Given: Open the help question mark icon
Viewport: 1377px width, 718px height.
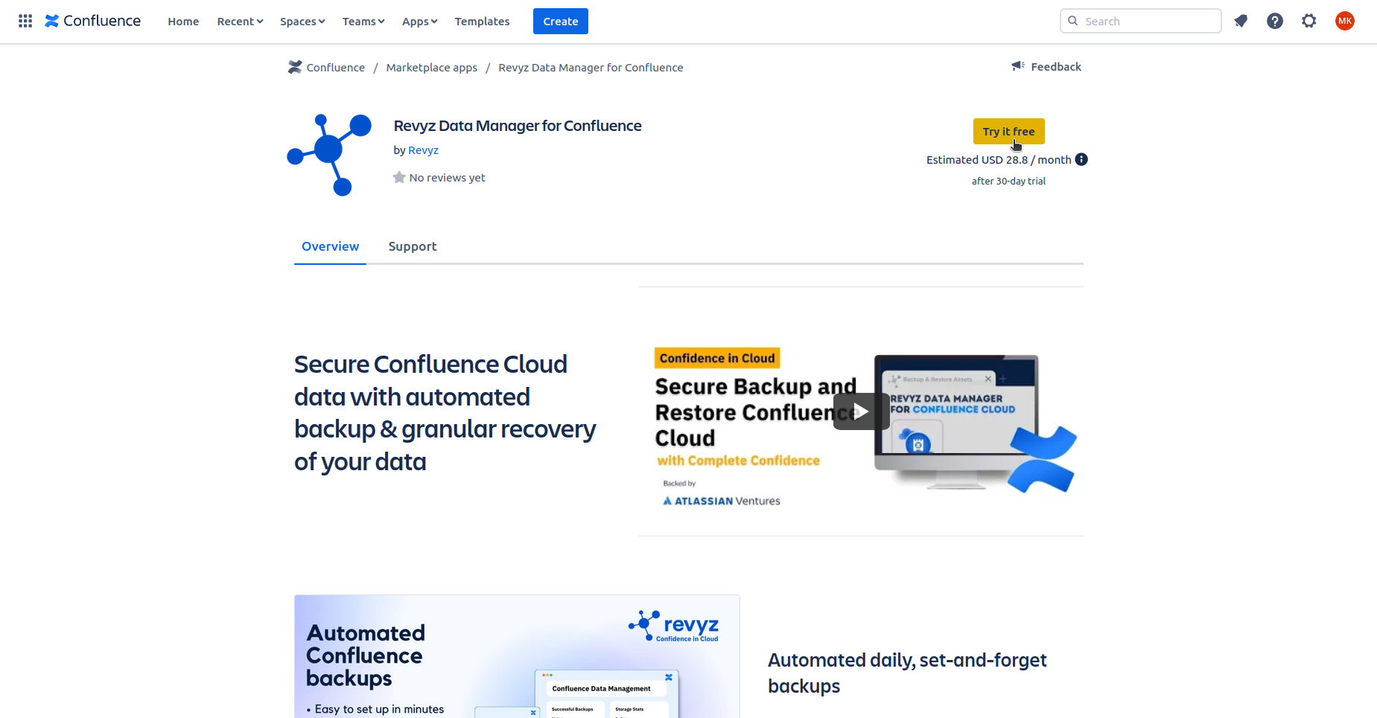Looking at the screenshot, I should pyautogui.click(x=1275, y=21).
